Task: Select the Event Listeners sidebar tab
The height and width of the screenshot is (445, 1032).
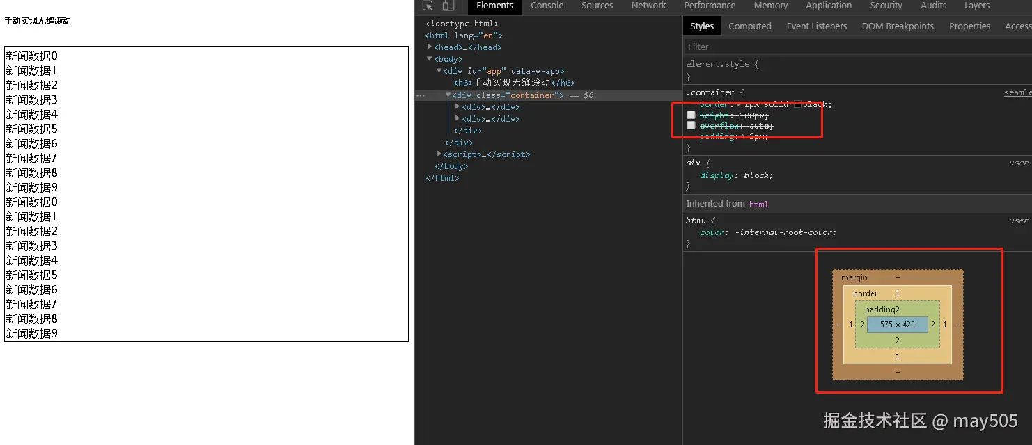Action: (x=817, y=26)
